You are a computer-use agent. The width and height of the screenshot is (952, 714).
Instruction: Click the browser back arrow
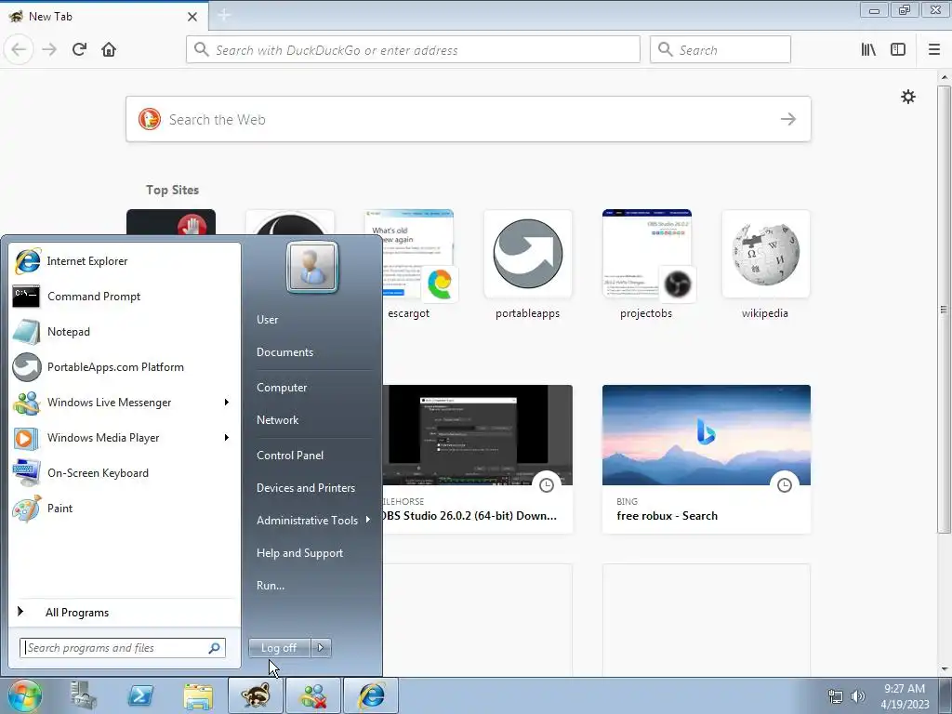(x=19, y=50)
